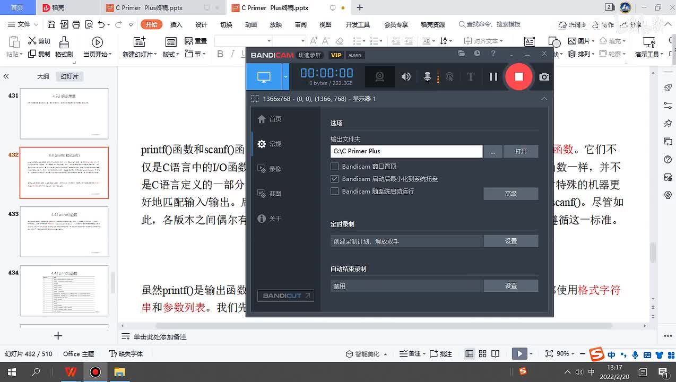Open the 截图 tab in Bandicam sidebar
This screenshot has width=676, height=382.
(269, 194)
